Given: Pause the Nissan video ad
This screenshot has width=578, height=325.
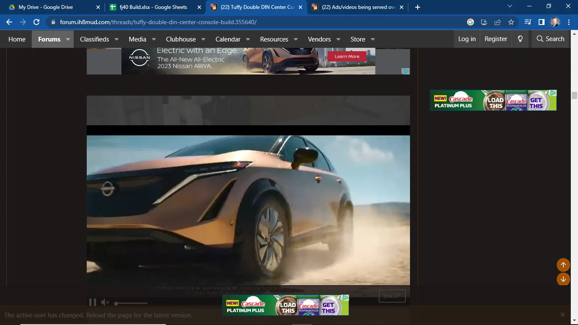Looking at the screenshot, I should tap(92, 302).
